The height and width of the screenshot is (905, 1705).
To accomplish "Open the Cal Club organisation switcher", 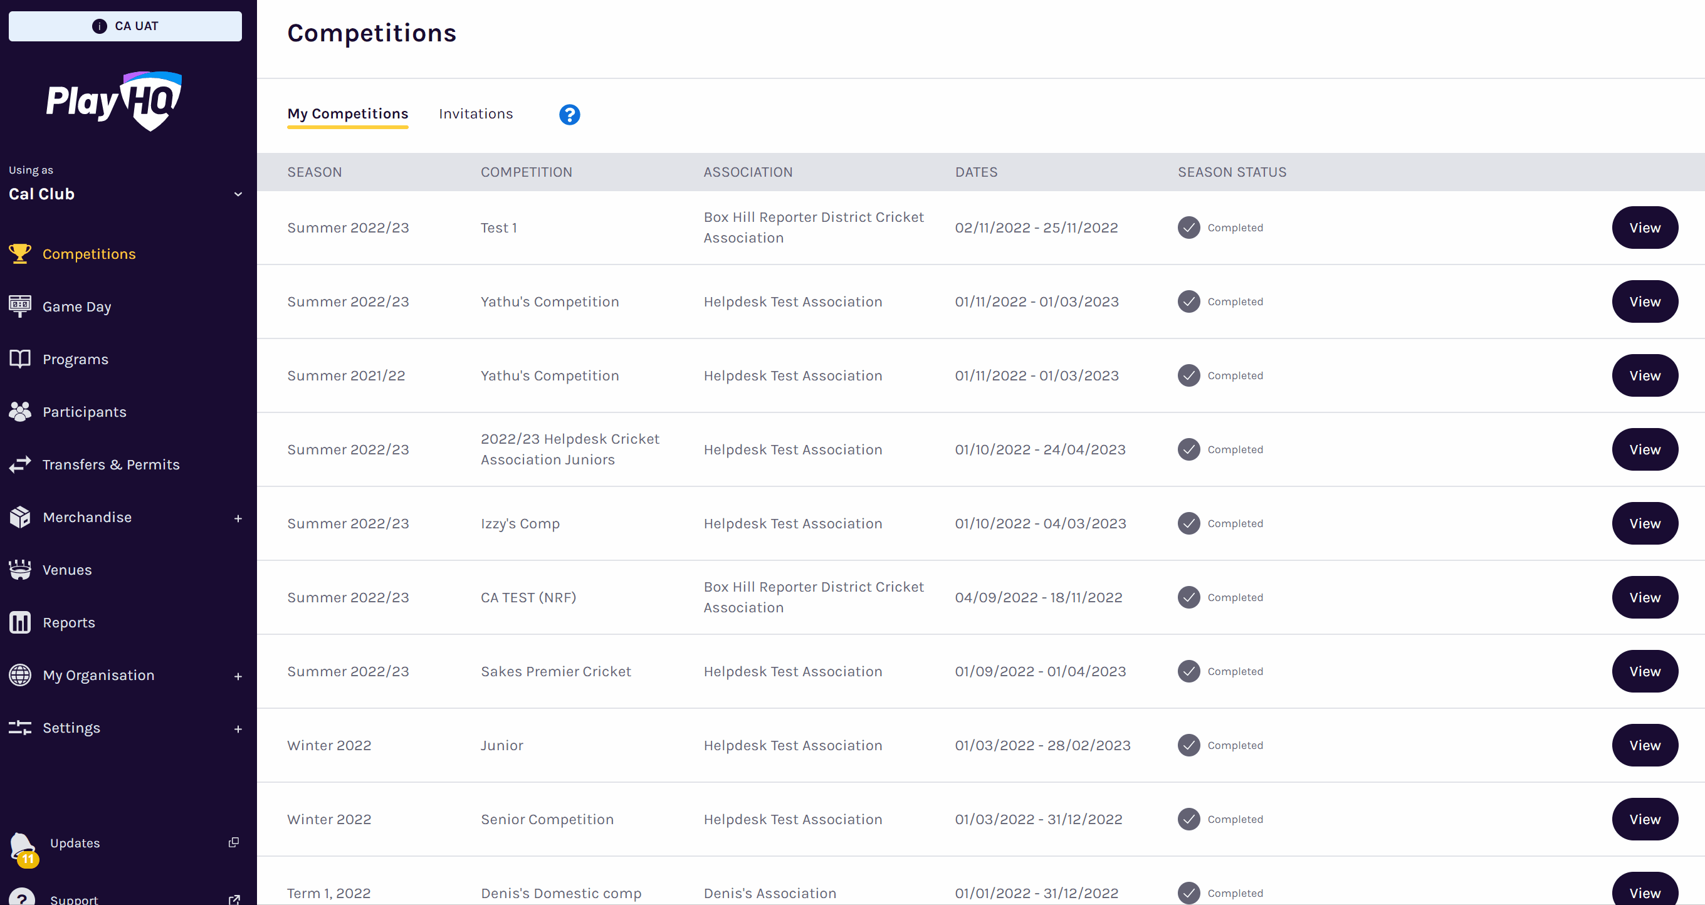I will click(125, 194).
